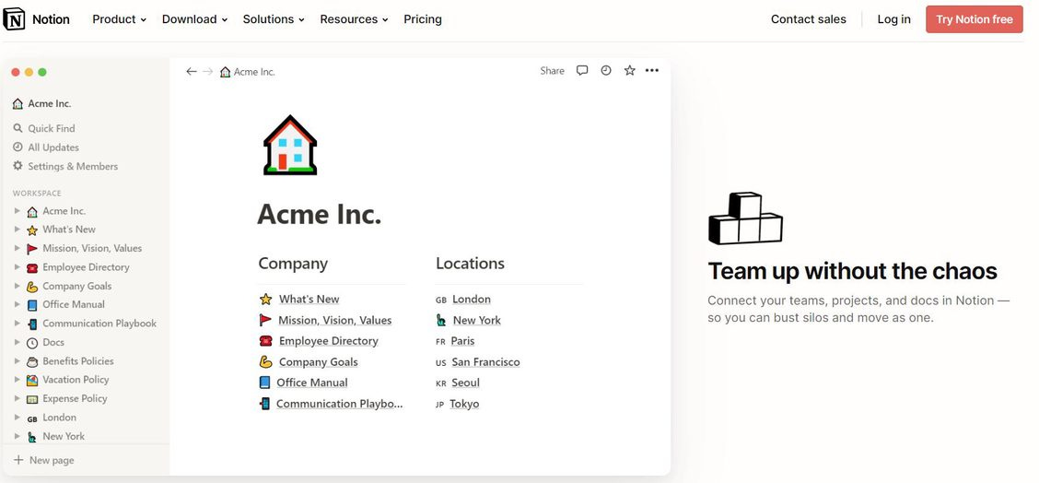Image resolution: width=1039 pixels, height=483 pixels.
Task: Click phone icon beside Communication Playbook link
Action: pyautogui.click(x=265, y=404)
